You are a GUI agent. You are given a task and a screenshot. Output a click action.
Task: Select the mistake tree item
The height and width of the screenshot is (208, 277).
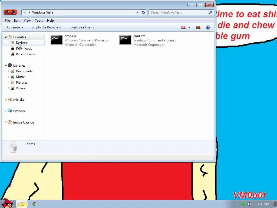[19, 100]
